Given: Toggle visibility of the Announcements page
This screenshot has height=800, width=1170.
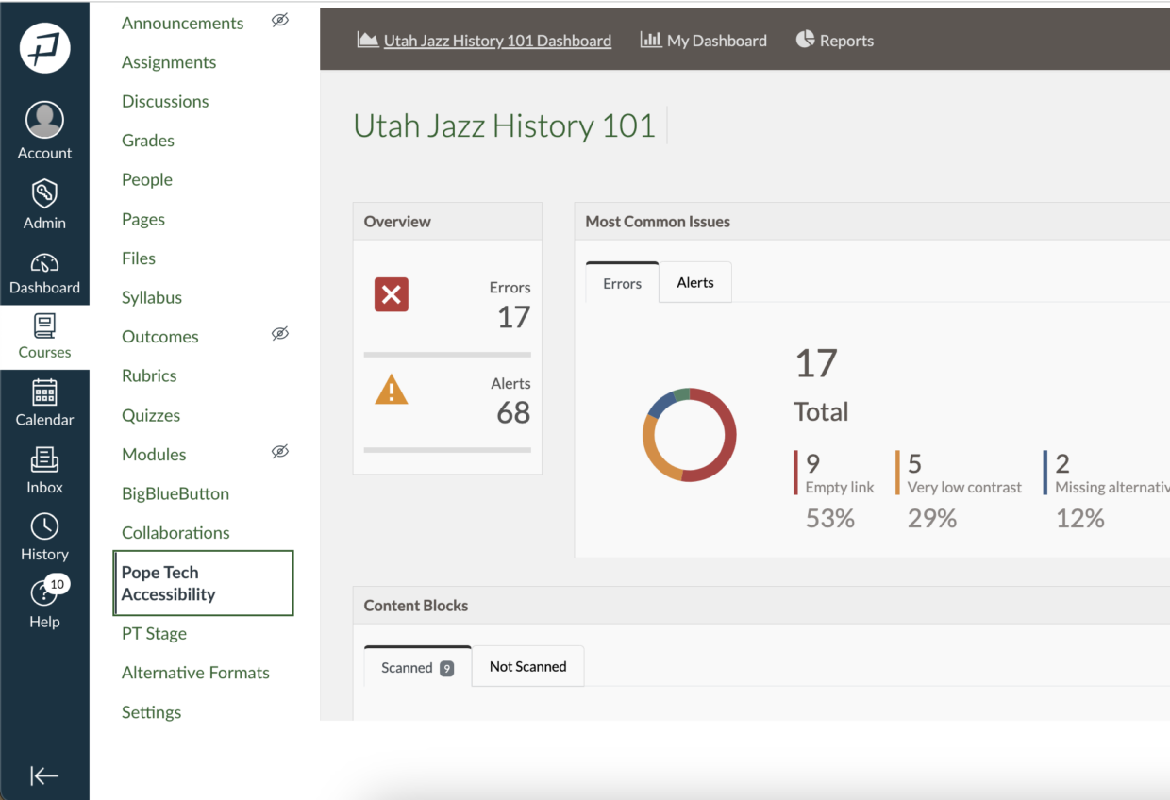Looking at the screenshot, I should [x=279, y=22].
